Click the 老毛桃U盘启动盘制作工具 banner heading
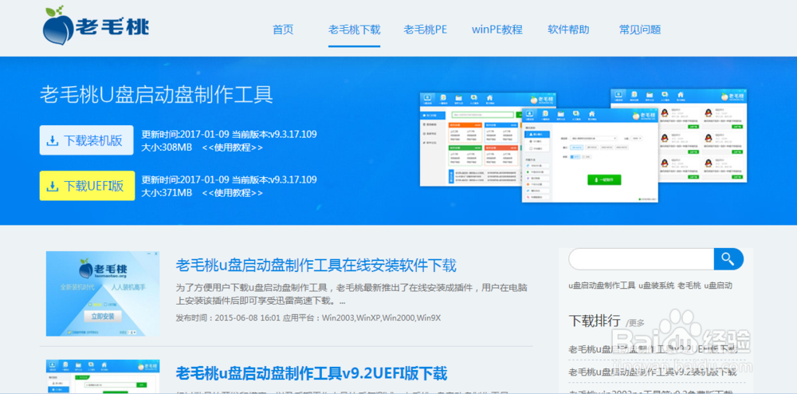 click(156, 95)
